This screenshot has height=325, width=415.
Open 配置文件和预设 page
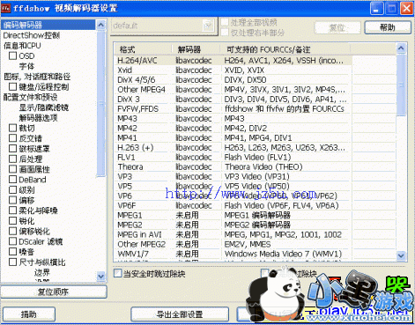point(30,97)
